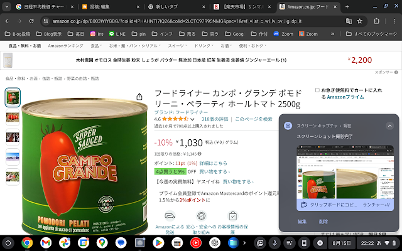Click the browser back arrow
This screenshot has width=402, height=251.
(8, 21)
